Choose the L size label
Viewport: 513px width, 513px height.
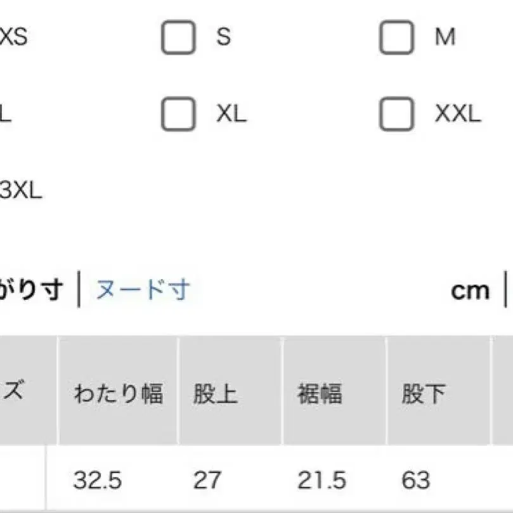[5, 115]
